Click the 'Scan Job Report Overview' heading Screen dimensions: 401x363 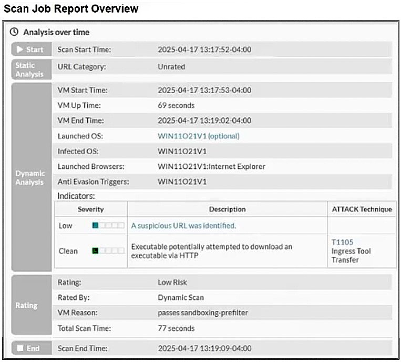pyautogui.click(x=71, y=8)
